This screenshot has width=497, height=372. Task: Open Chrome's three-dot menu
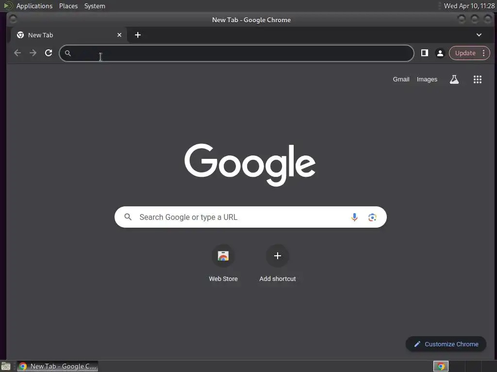[483, 53]
